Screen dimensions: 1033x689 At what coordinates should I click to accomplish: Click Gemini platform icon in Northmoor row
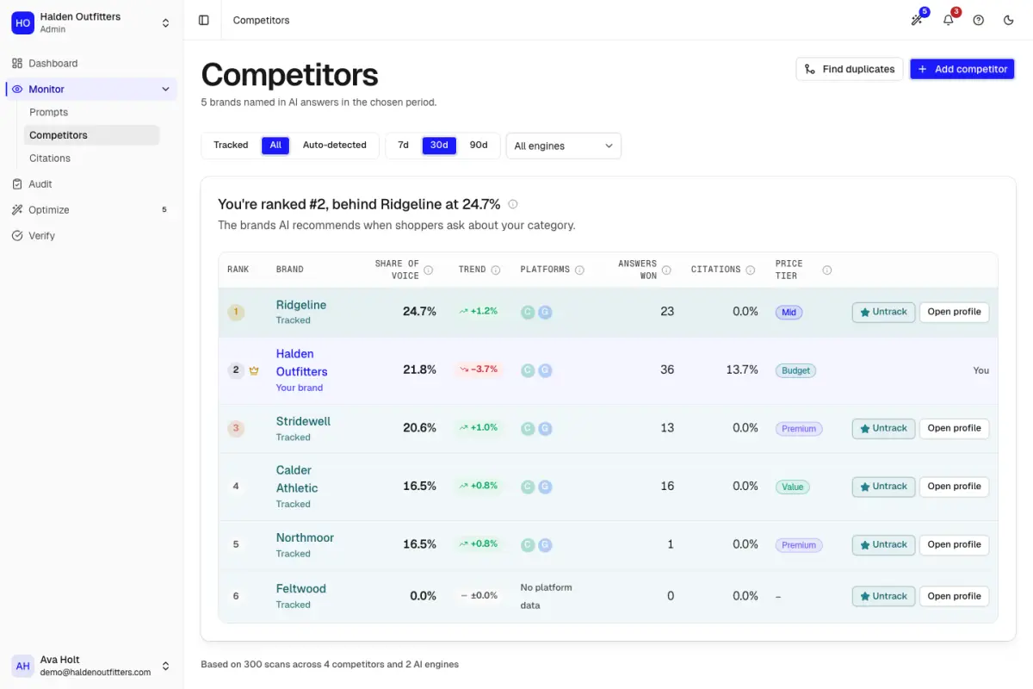(x=545, y=544)
